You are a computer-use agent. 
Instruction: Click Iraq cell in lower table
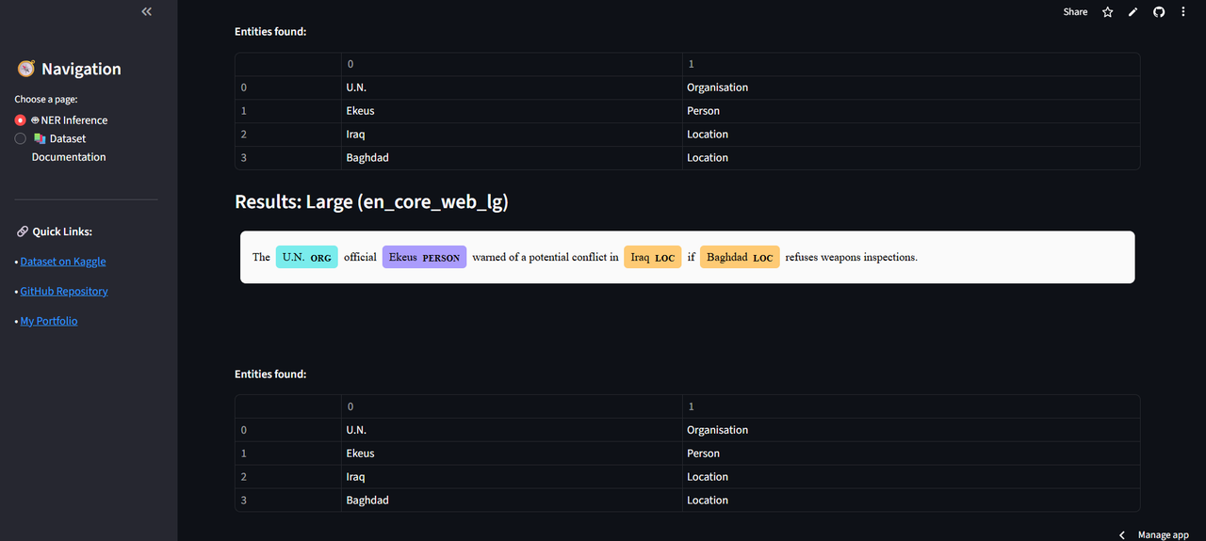512,477
